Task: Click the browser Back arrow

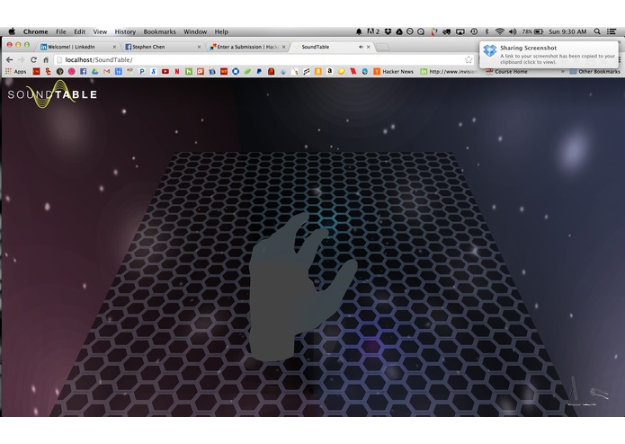Action: point(10,59)
